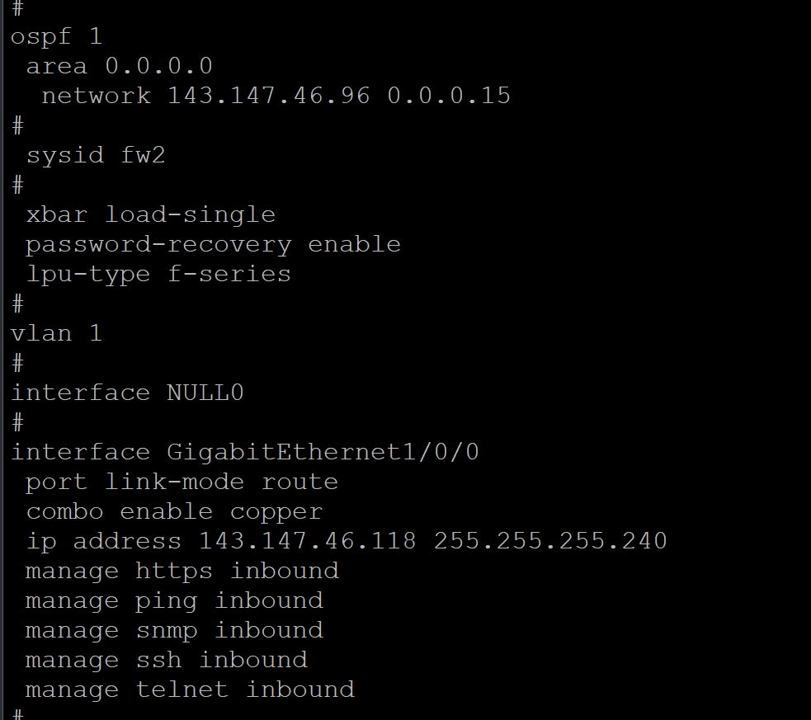The width and height of the screenshot is (811, 720).
Task: Click the 'vlan 1' line
Action: (x=56, y=333)
